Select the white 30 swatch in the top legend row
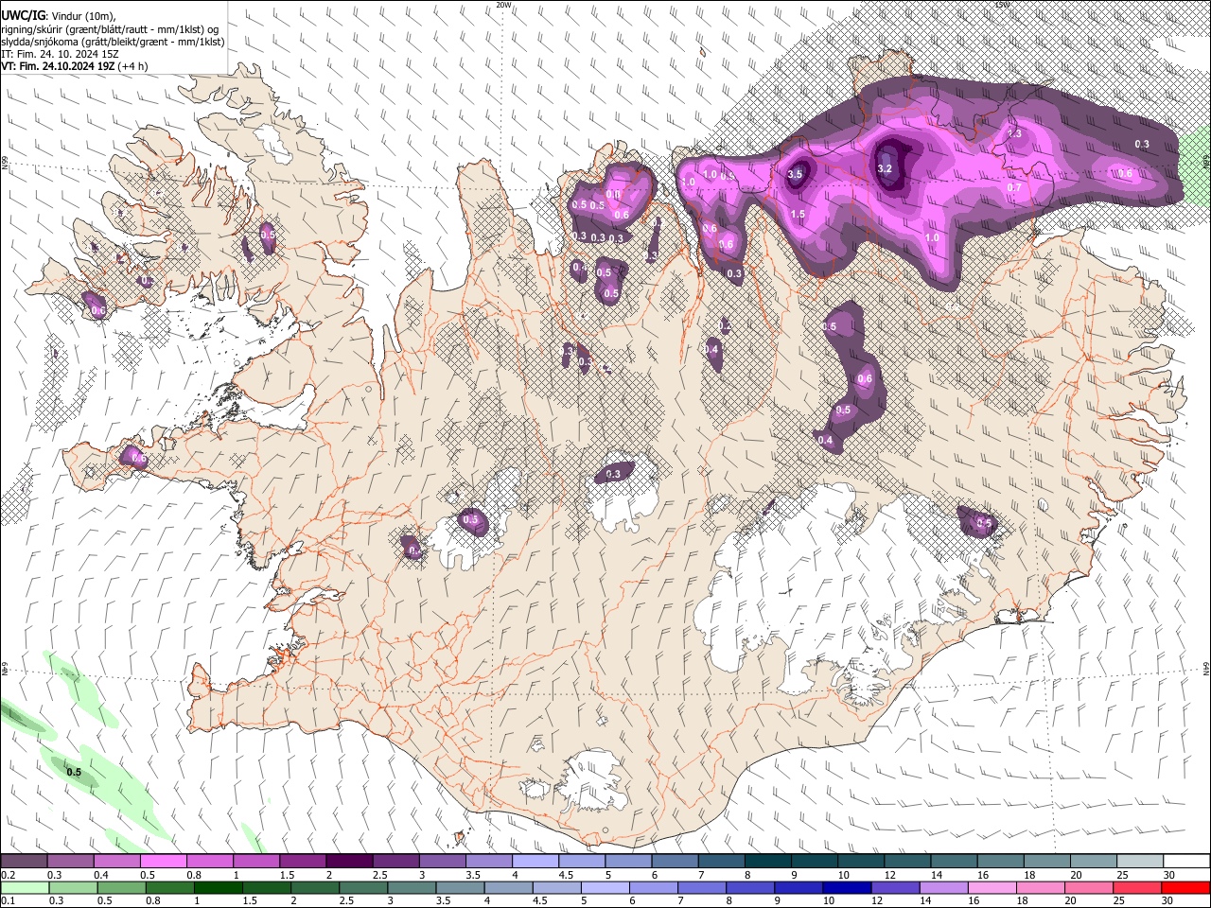The height and width of the screenshot is (908, 1211). (1186, 862)
